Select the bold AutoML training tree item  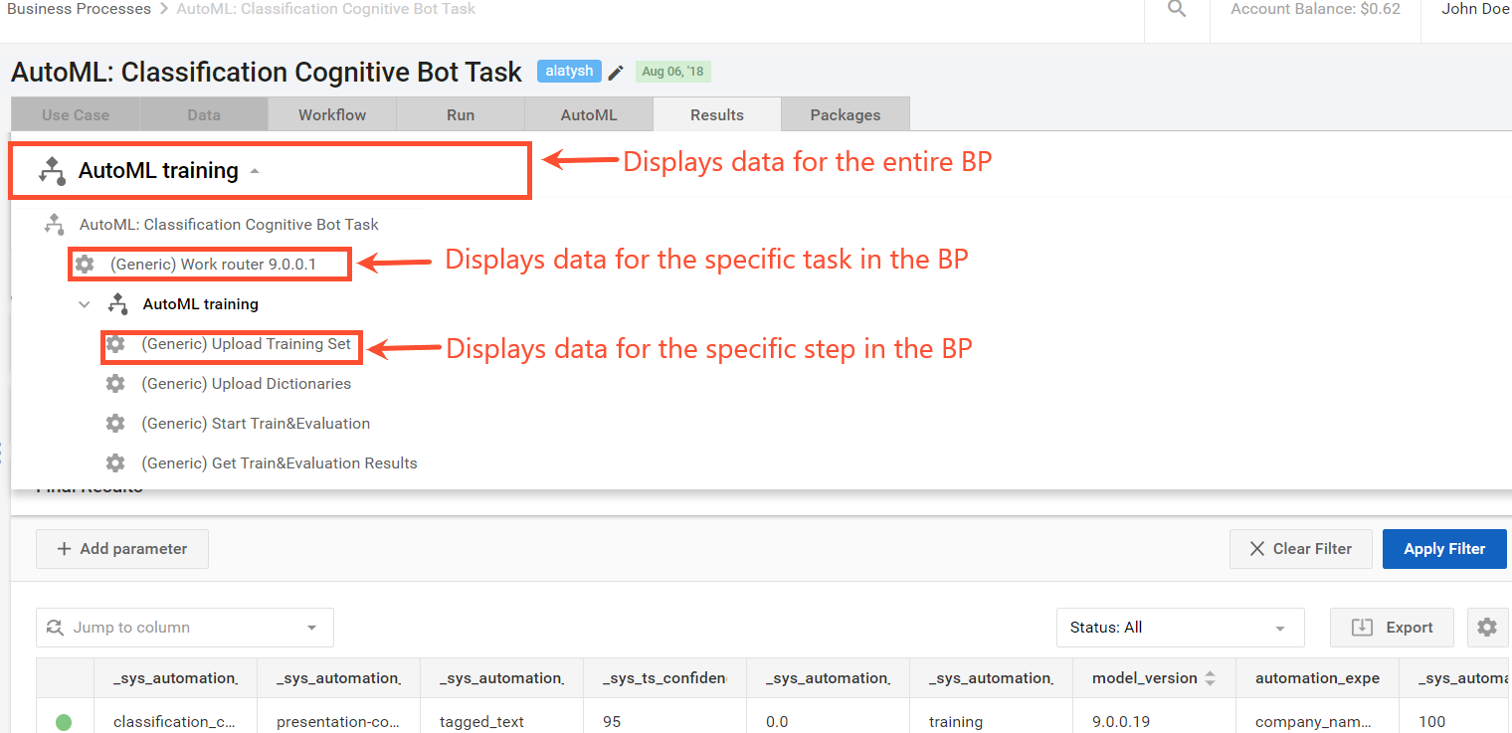point(200,304)
